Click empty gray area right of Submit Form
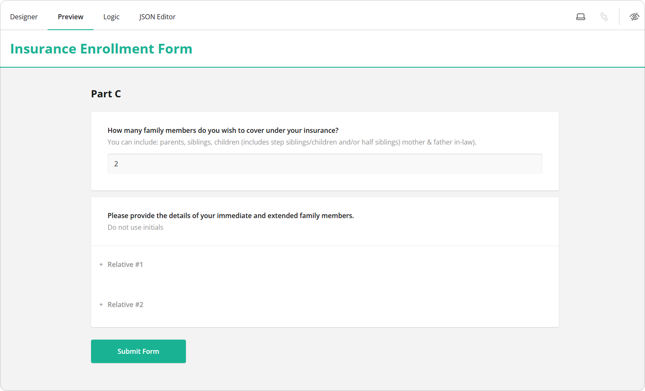Screen dimensions: 645x391 click(x=355, y=351)
